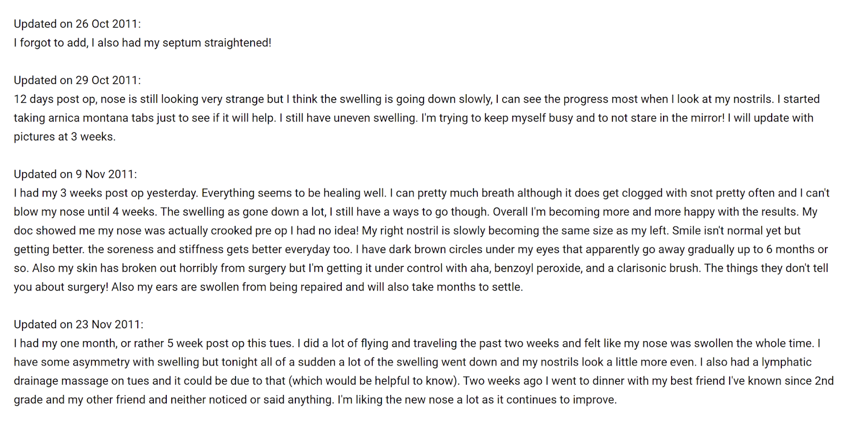Click the 'Updated on 23 Nov 2011:' heading
The height and width of the screenshot is (423, 861).
[79, 325]
